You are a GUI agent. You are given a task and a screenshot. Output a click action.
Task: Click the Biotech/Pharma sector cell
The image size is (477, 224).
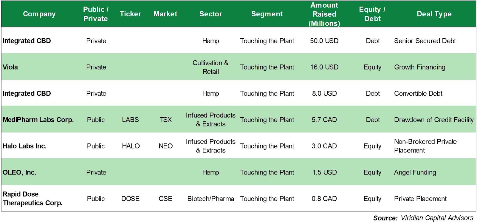pyautogui.click(x=210, y=199)
